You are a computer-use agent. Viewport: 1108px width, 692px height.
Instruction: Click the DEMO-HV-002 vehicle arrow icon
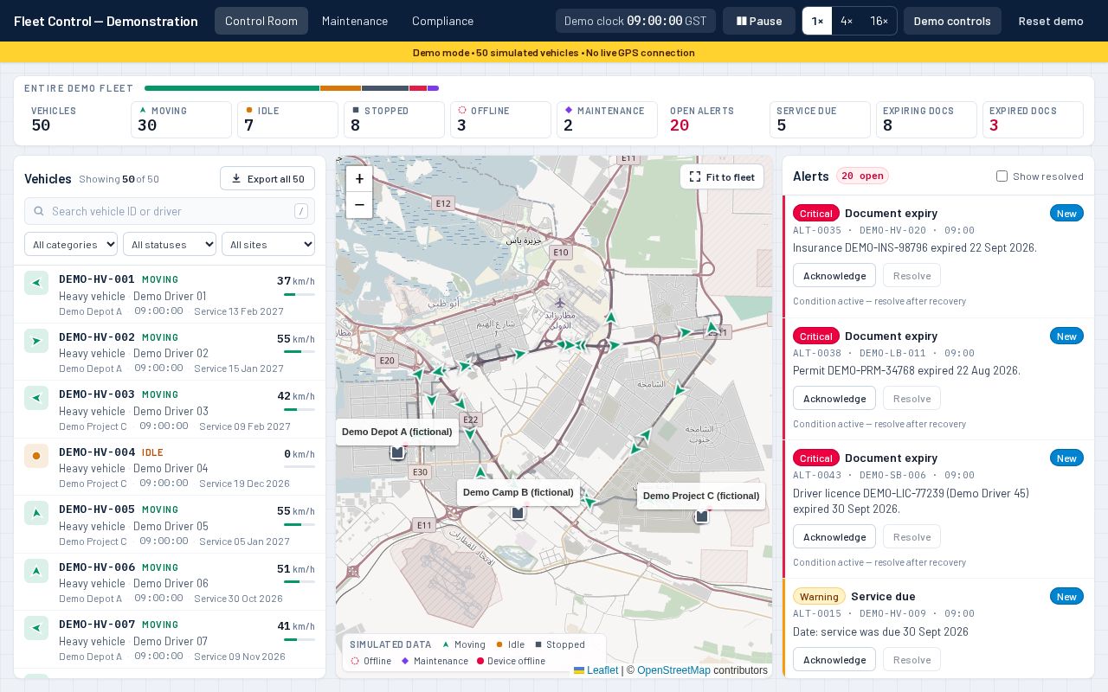pos(36,341)
